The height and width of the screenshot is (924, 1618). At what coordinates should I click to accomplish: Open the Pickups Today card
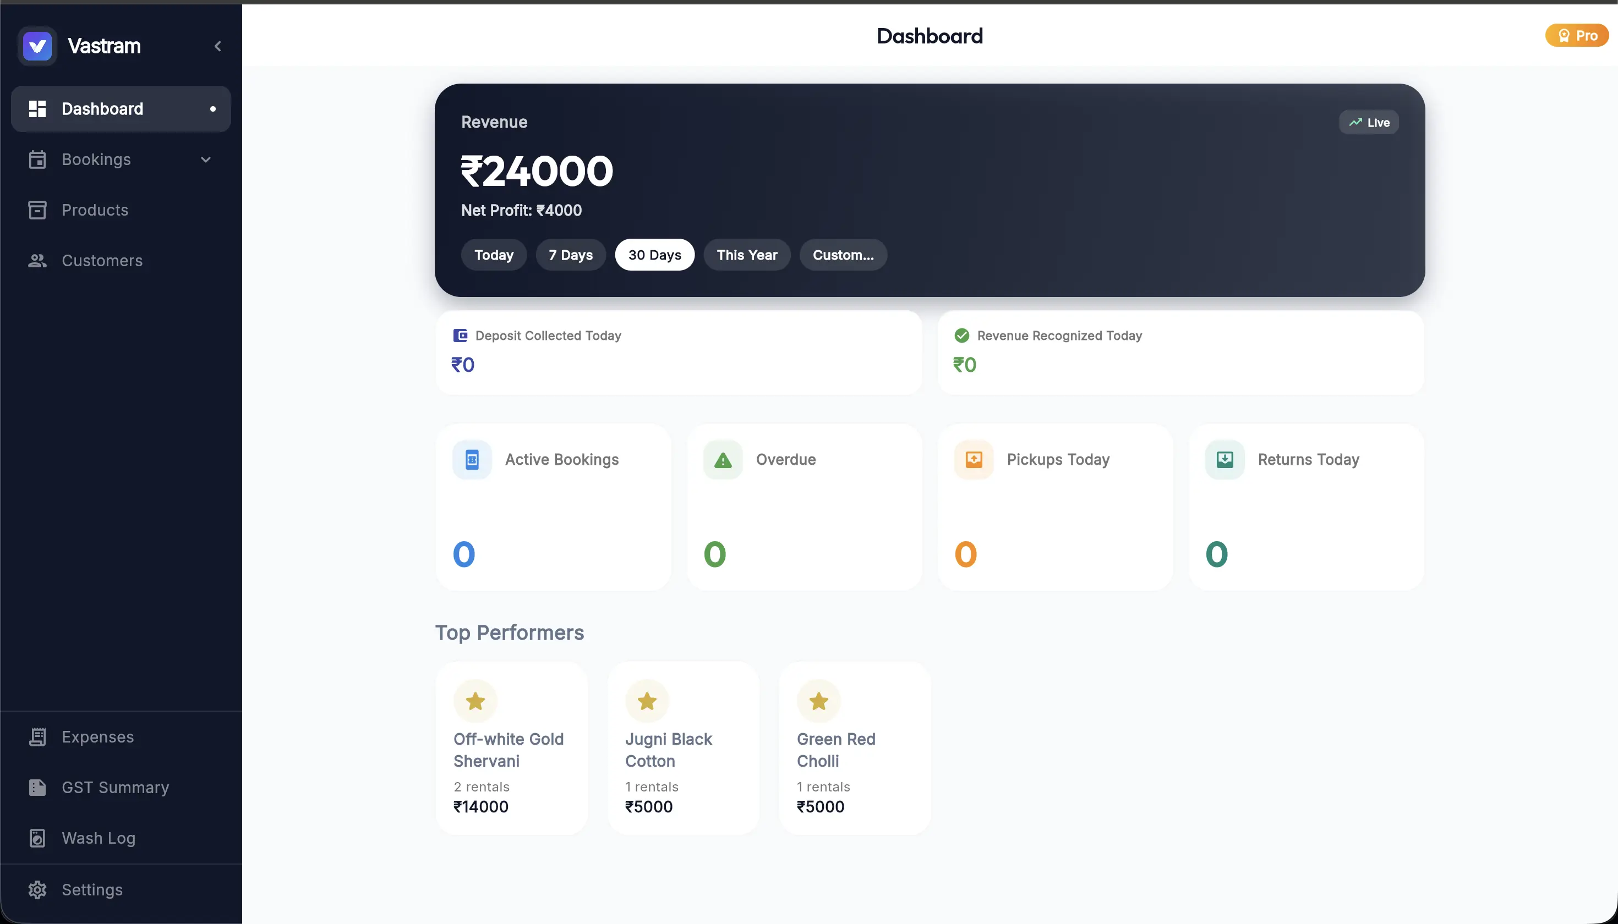coord(1055,507)
